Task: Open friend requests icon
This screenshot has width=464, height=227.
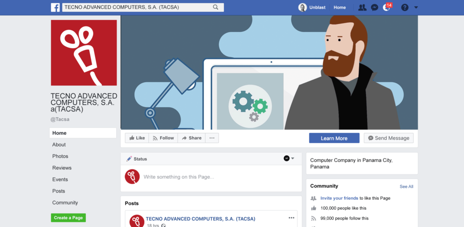Action: 362,7
